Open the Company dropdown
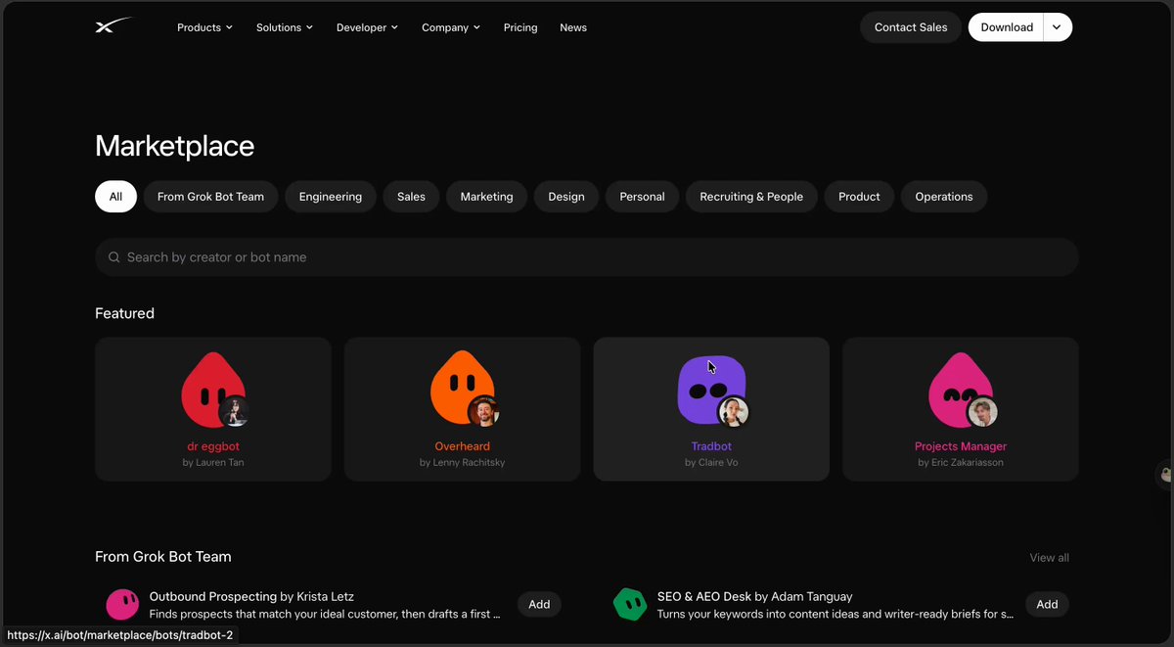This screenshot has height=647, width=1174. click(451, 27)
